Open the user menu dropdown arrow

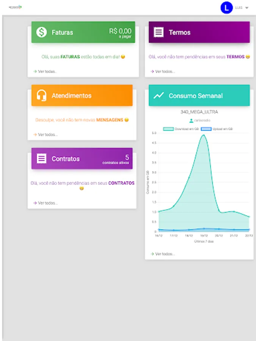pos(247,8)
